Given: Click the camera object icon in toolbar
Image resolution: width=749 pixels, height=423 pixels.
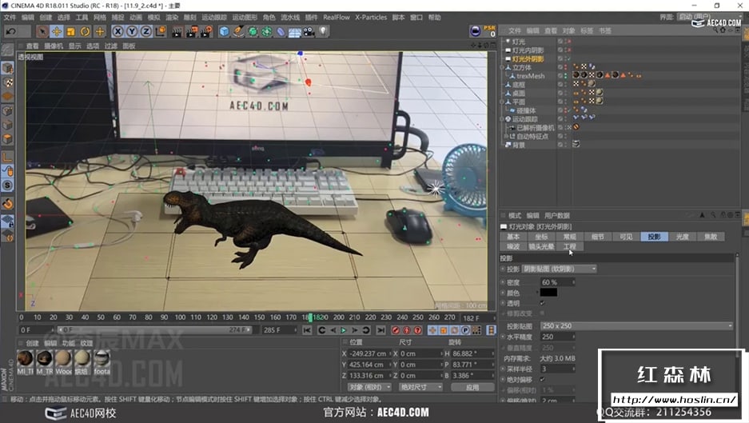Looking at the screenshot, I should click(x=308, y=31).
